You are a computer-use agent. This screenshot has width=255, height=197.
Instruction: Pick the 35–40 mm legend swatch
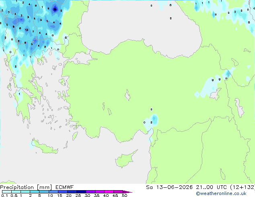click(x=99, y=192)
